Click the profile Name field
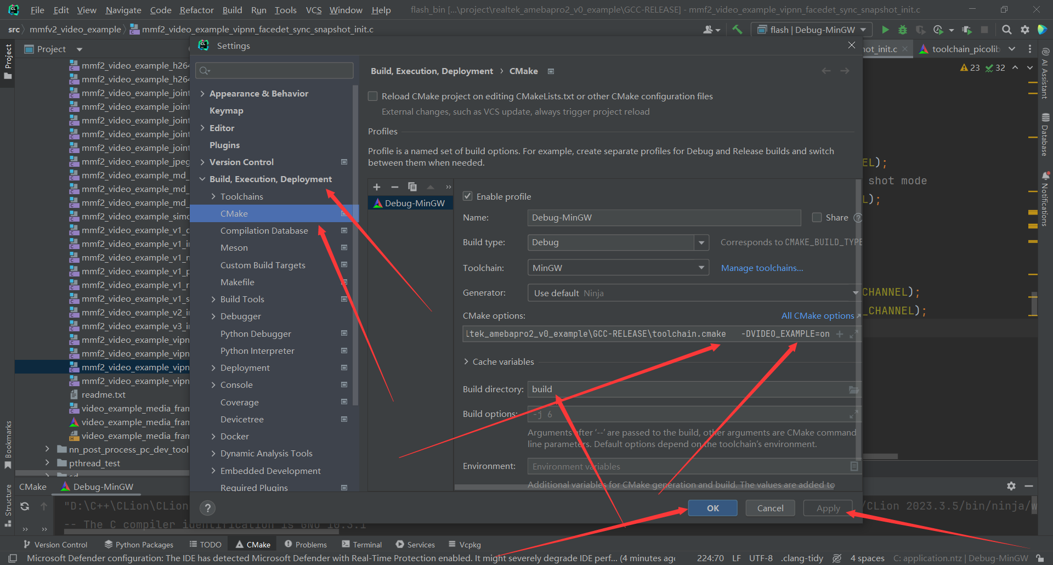Image resolution: width=1053 pixels, height=565 pixels. [664, 218]
